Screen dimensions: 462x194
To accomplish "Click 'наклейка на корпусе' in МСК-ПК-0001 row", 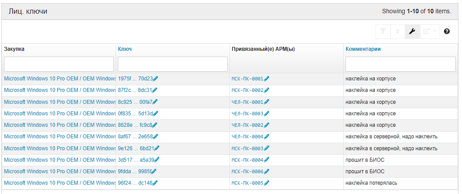I will (371, 79).
